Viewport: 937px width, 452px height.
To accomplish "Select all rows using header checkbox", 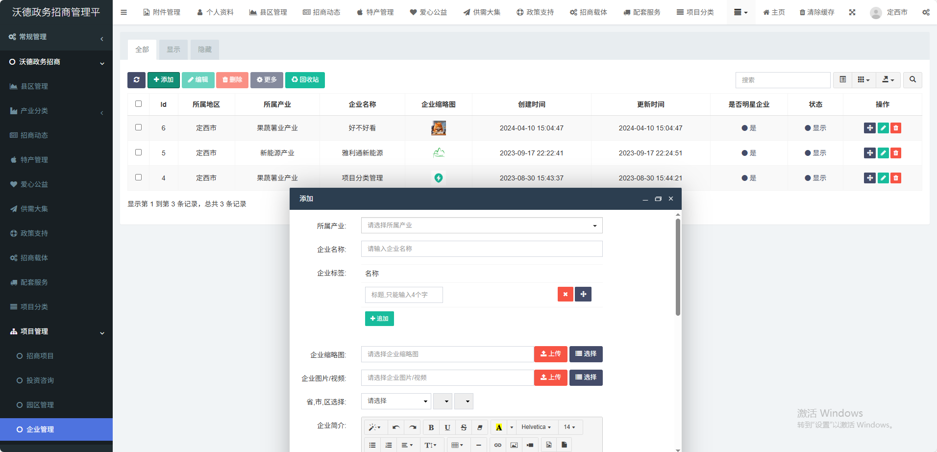I will point(138,104).
